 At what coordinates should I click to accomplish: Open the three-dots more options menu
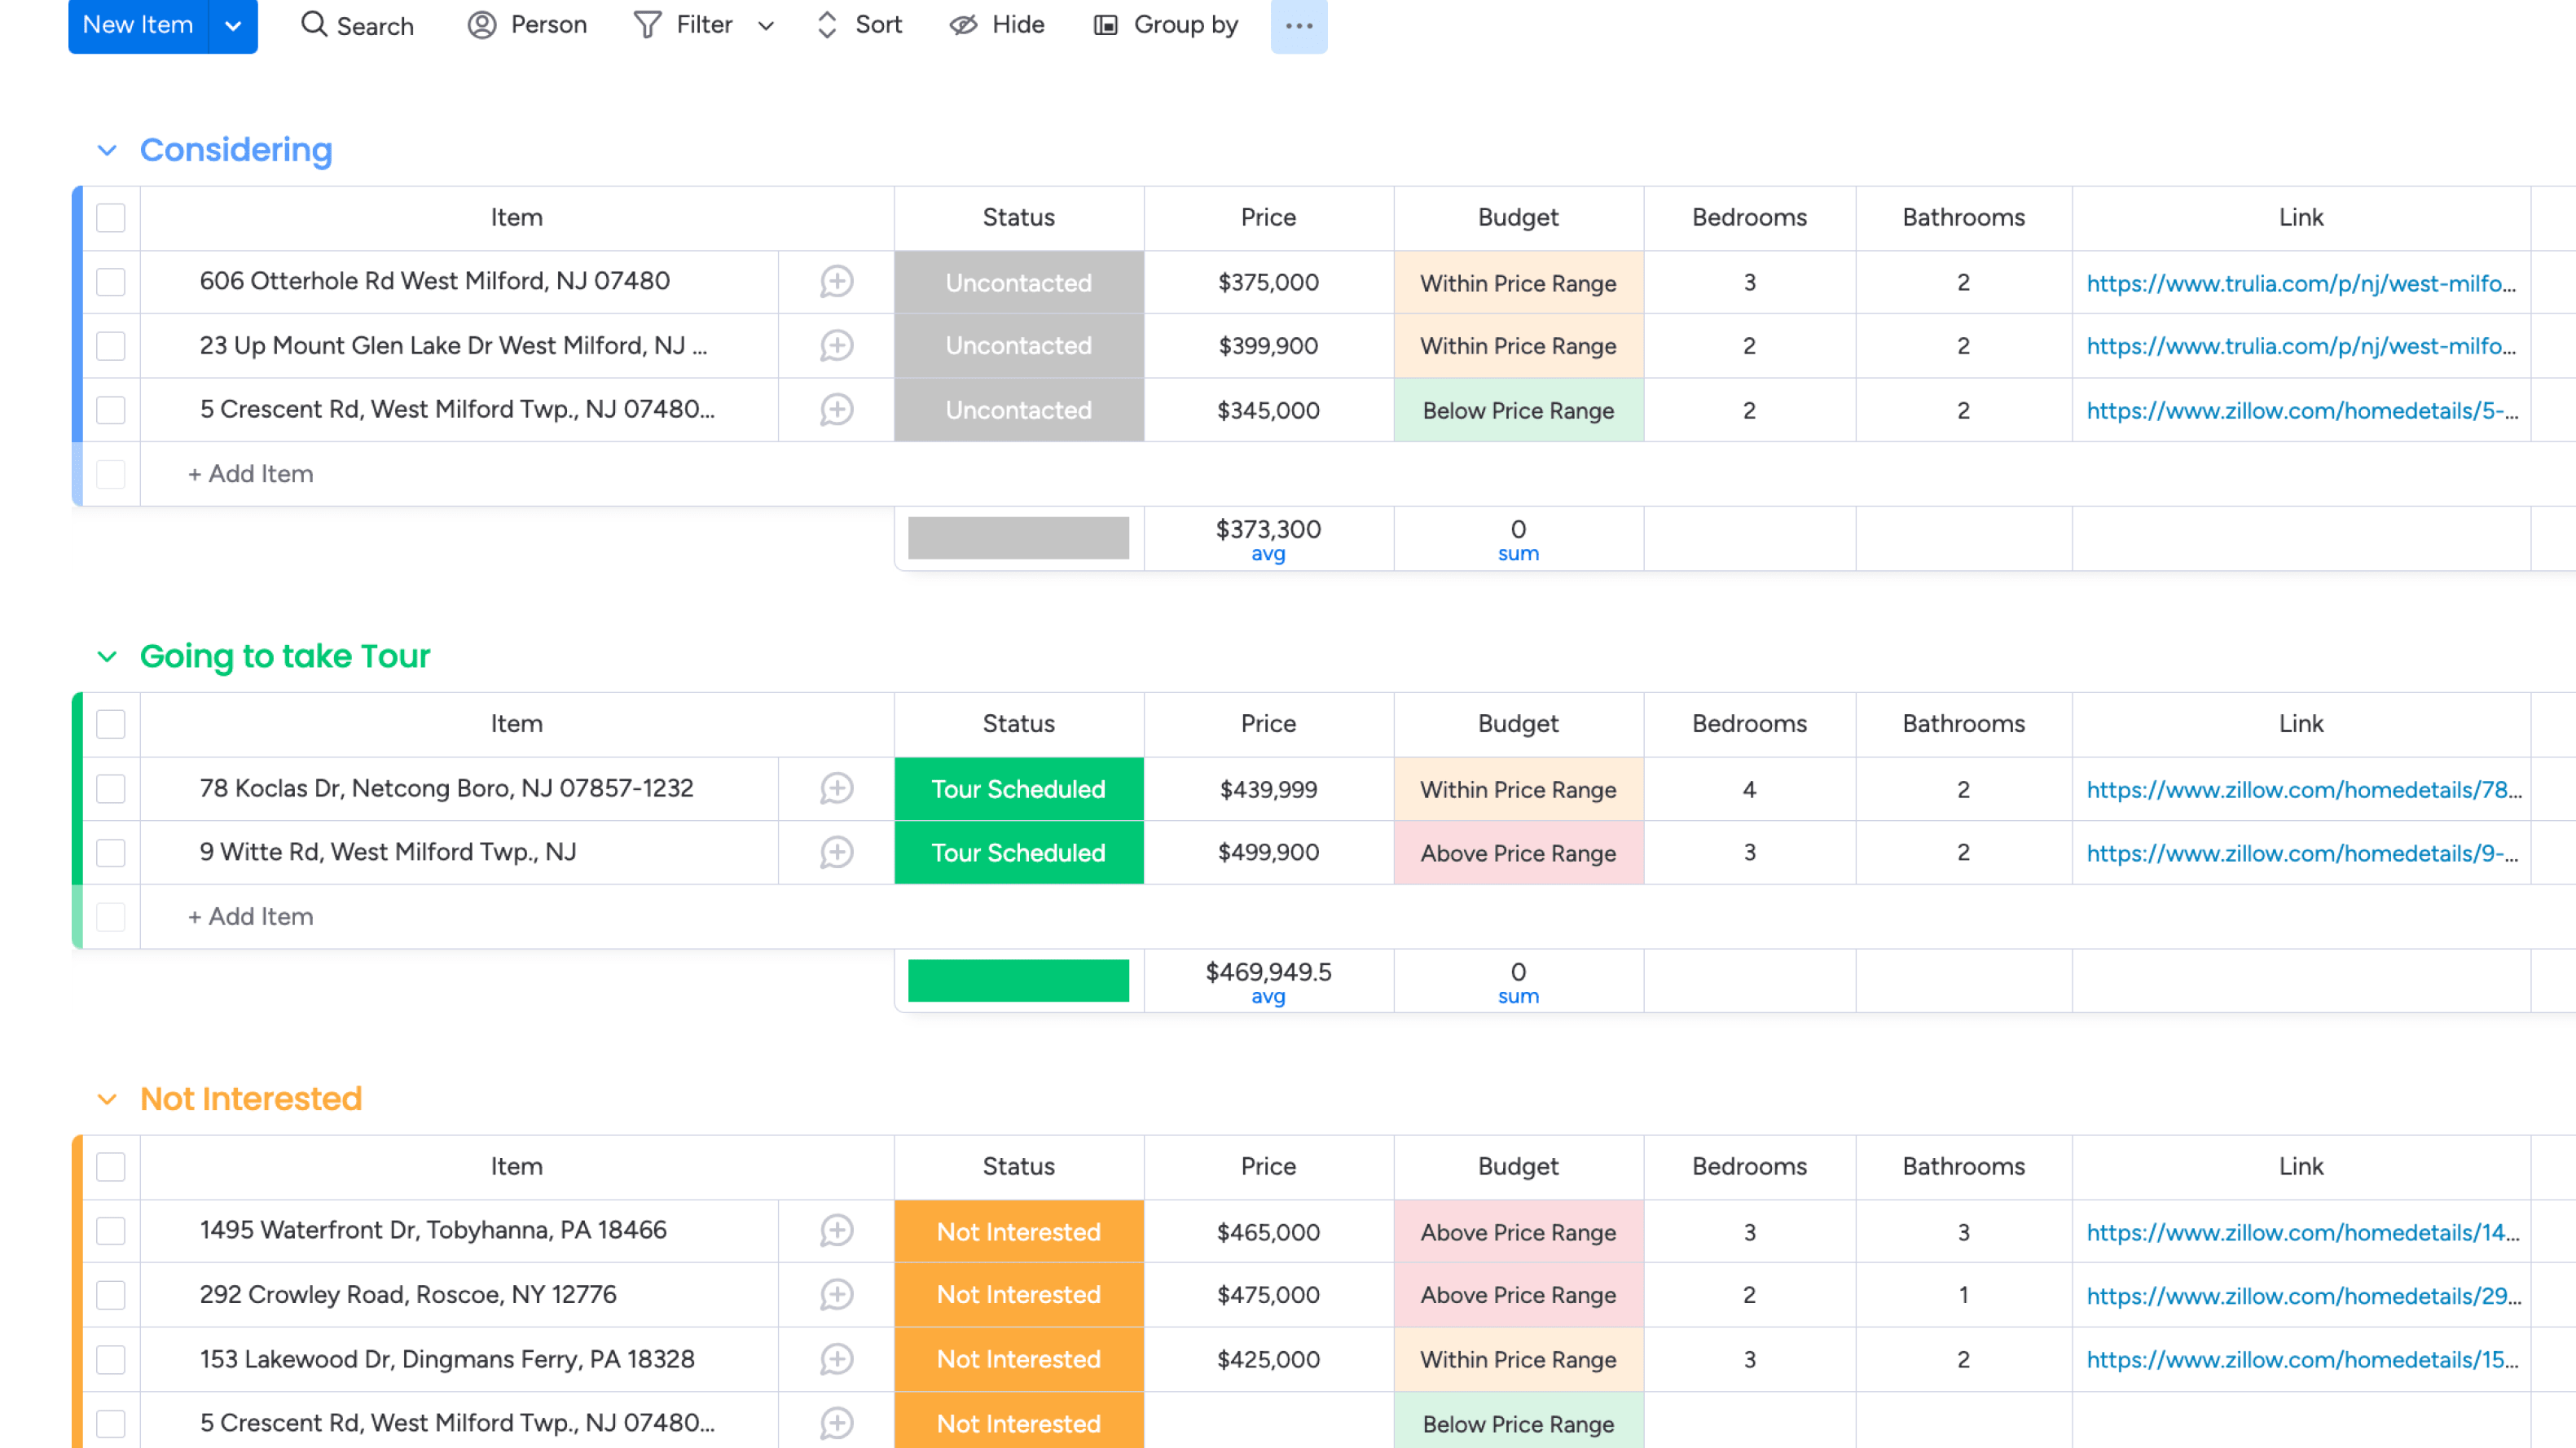coord(1298,26)
